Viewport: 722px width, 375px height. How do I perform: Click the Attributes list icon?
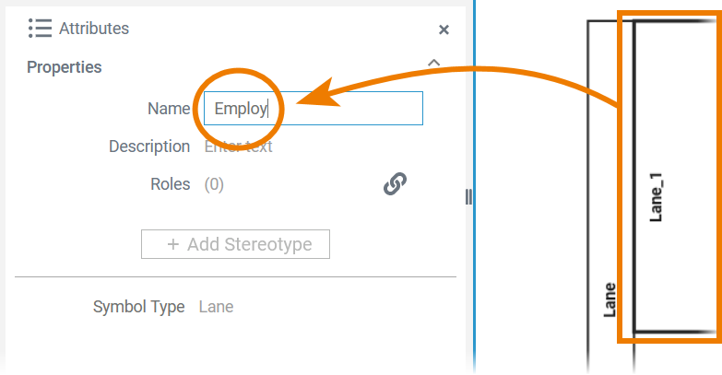point(40,29)
